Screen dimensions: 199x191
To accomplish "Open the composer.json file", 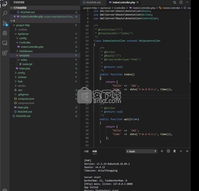I will click(45, 99).
